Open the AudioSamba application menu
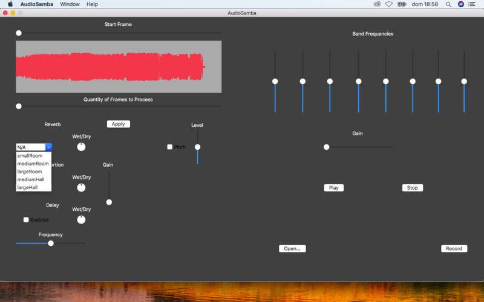The height and width of the screenshot is (302, 484). [x=37, y=4]
